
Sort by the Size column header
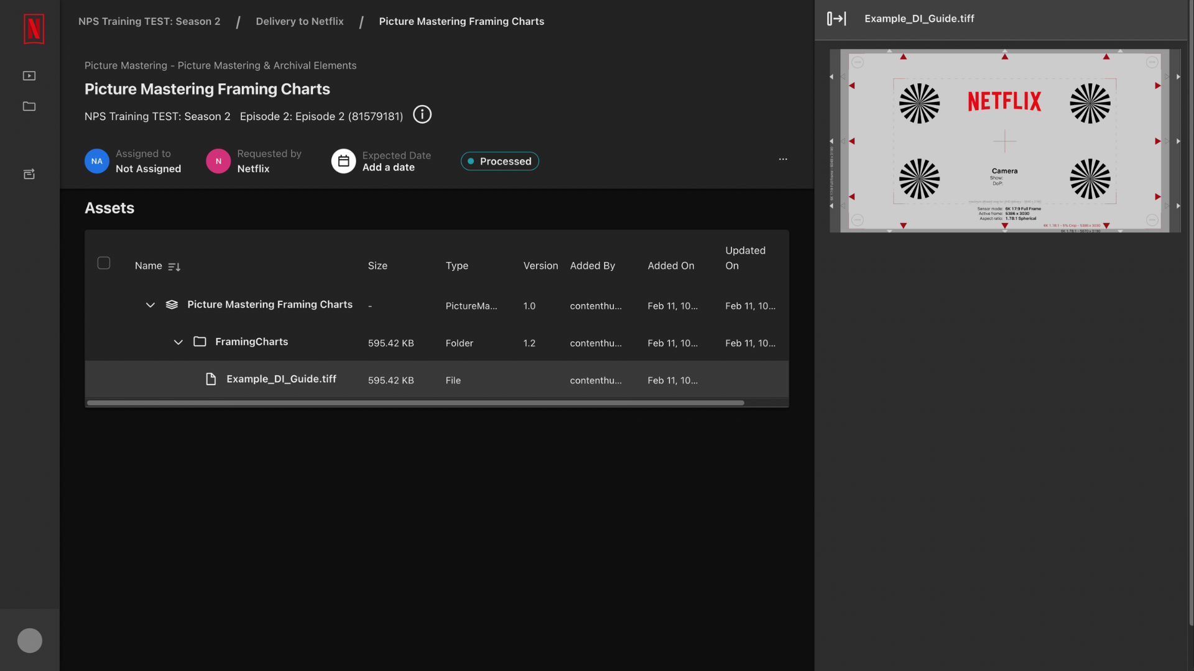(377, 266)
